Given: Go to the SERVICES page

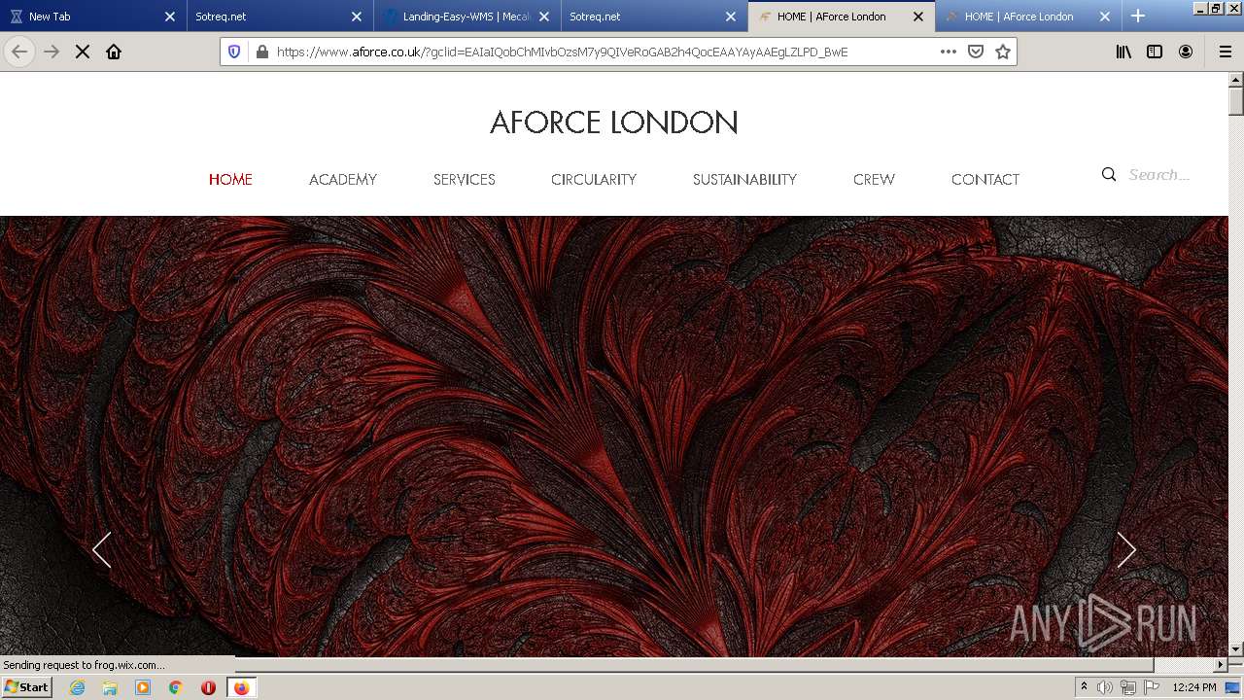Looking at the screenshot, I should coord(465,179).
